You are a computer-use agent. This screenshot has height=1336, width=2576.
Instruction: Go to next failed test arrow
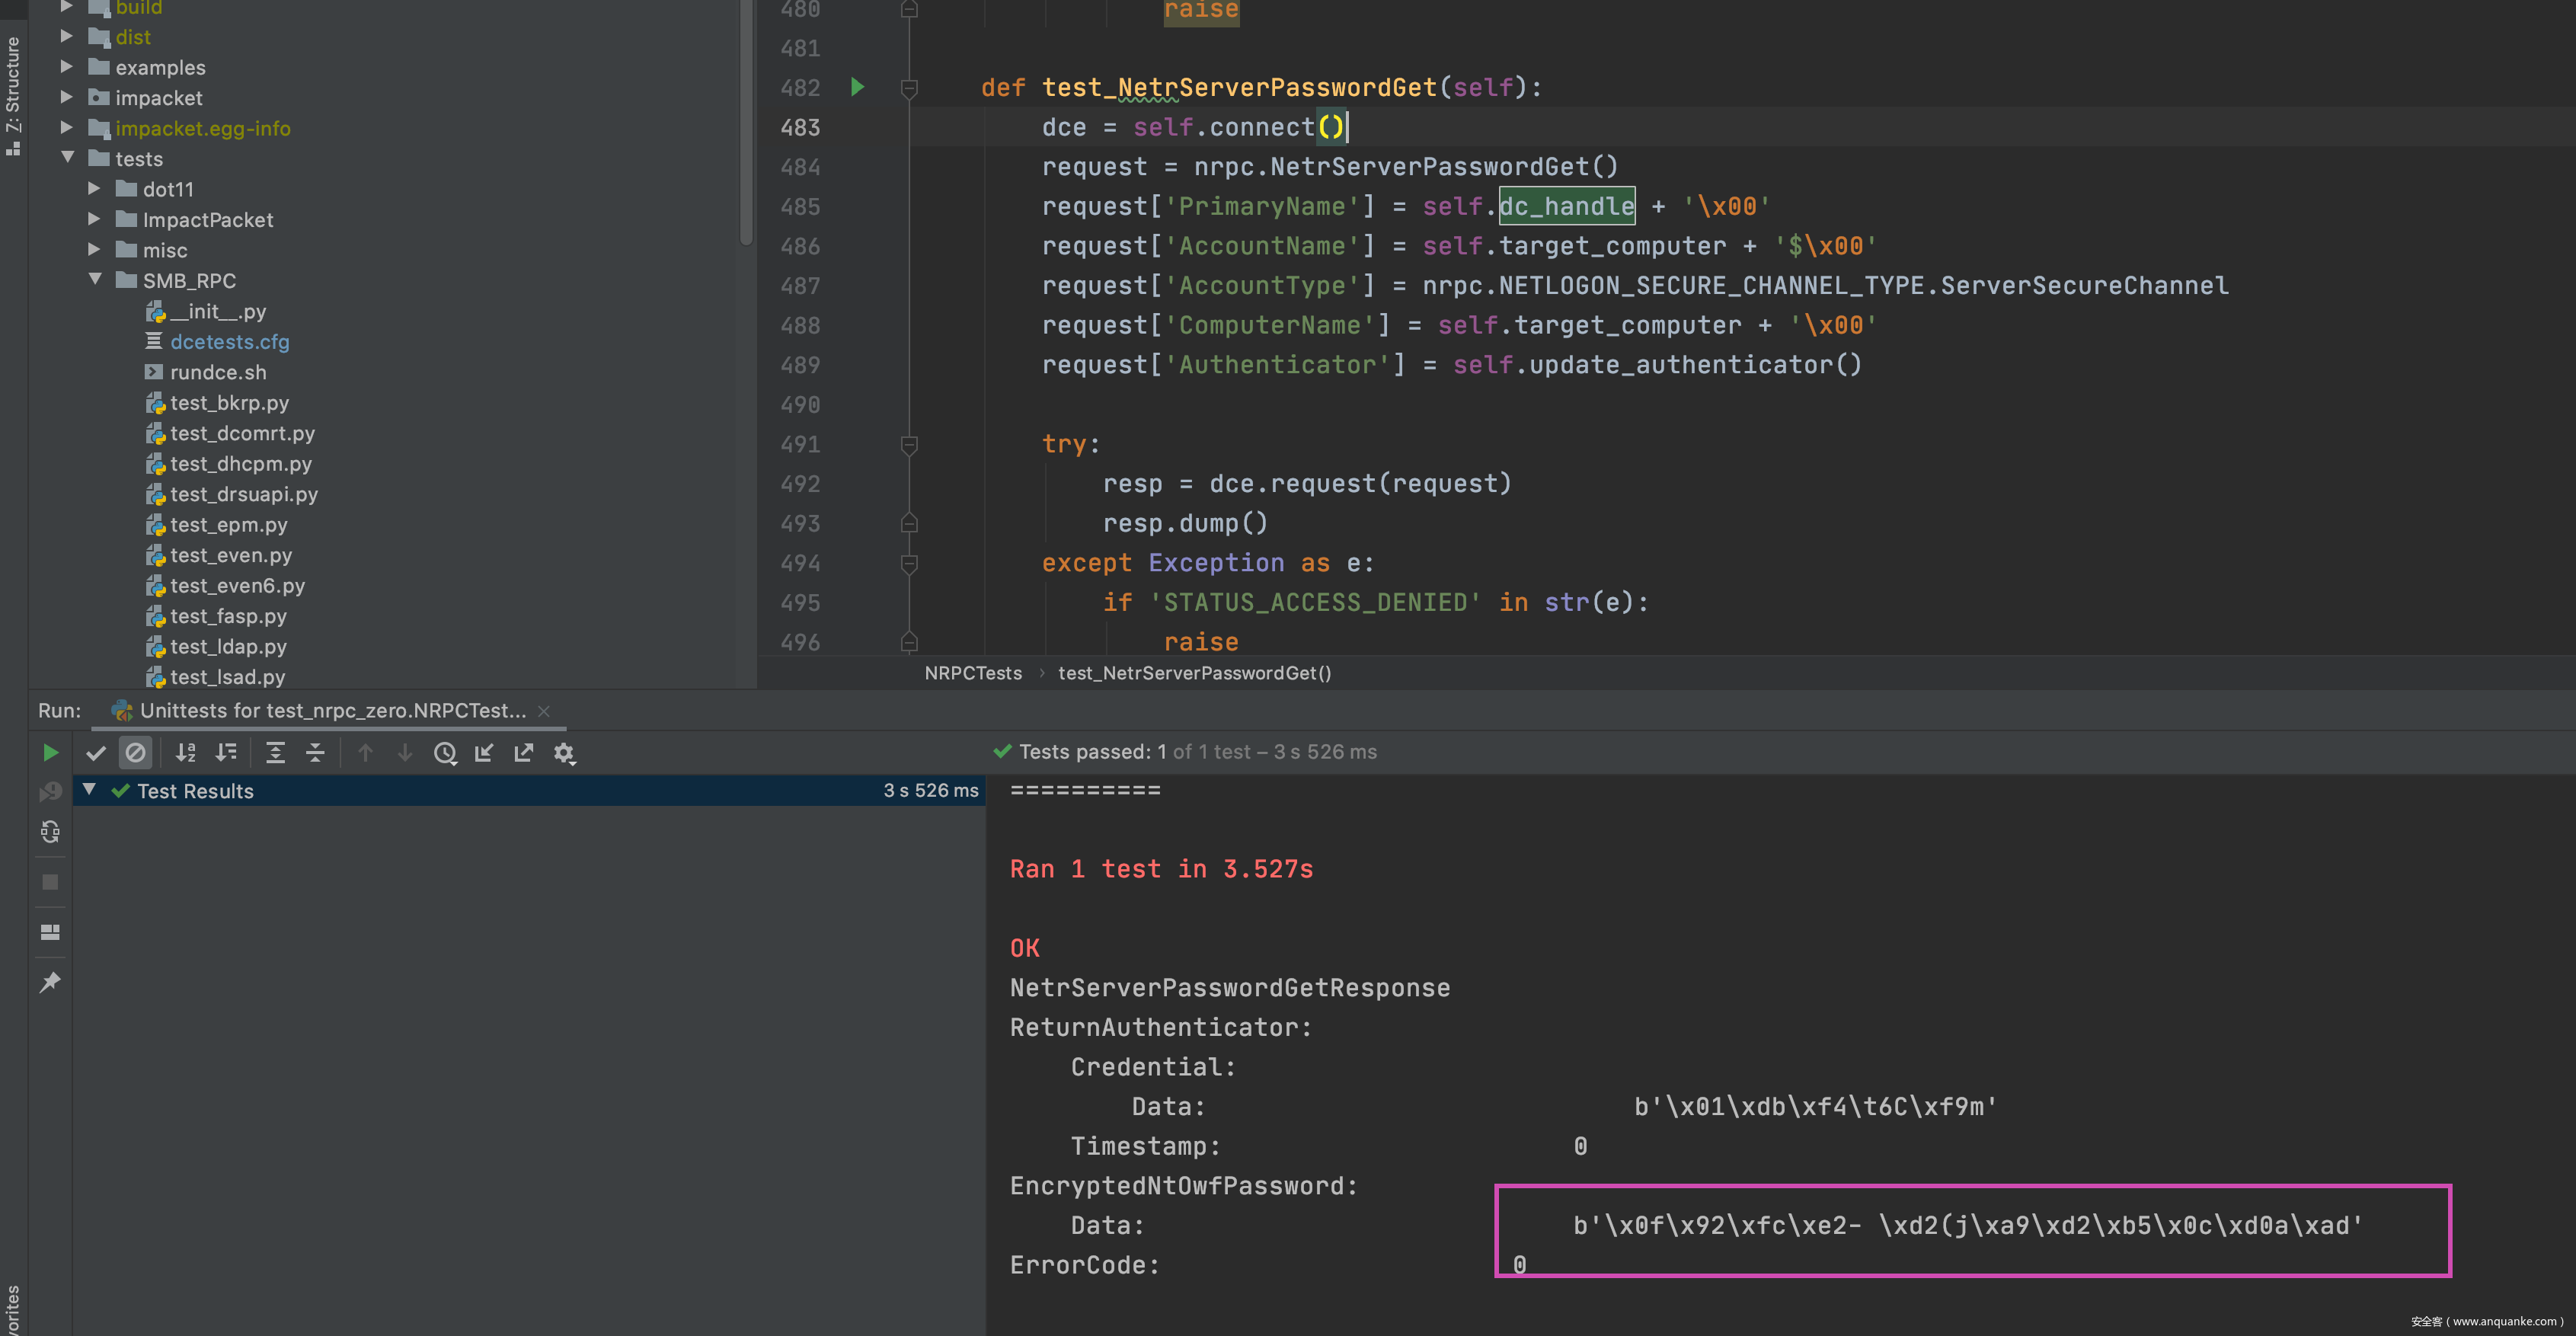click(x=405, y=752)
